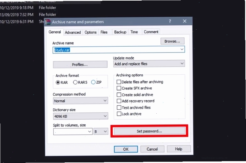Select the 10/12/2019 6:31 PM row in file list

tap(22, 22)
